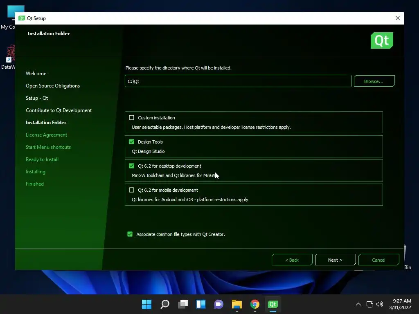Image resolution: width=419 pixels, height=314 pixels.
Task: Check Qt 6.2 for mobile development
Action: [131, 190]
